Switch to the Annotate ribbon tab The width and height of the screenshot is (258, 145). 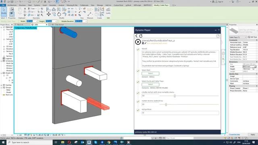[53, 5]
